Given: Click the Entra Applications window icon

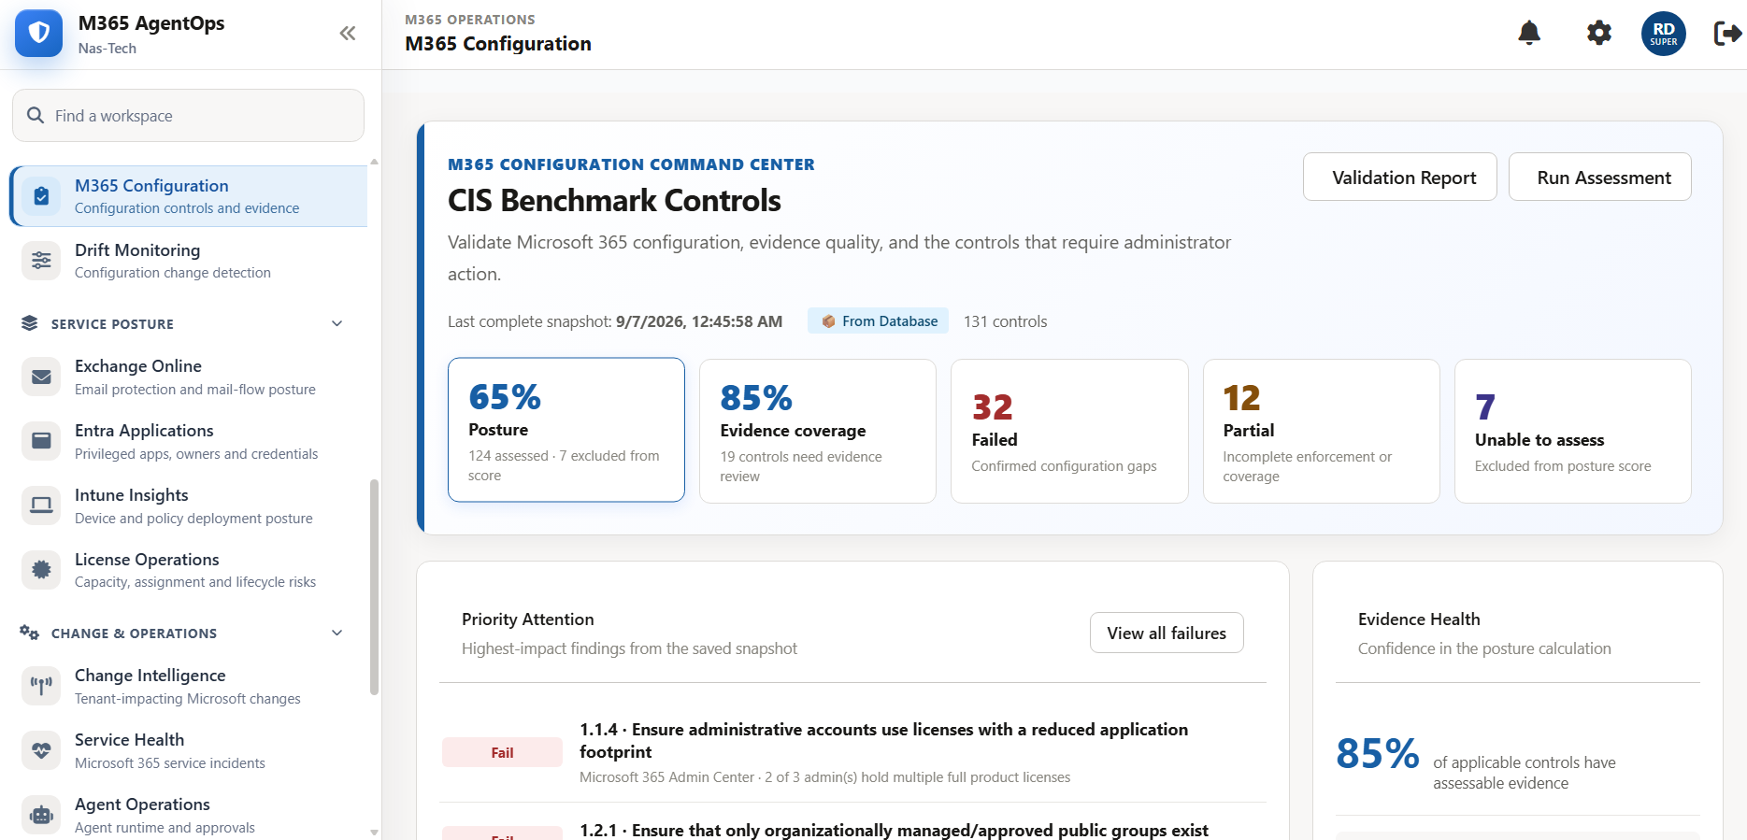Looking at the screenshot, I should (x=41, y=441).
